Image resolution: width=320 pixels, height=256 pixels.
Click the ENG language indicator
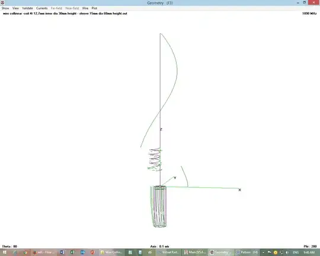pos(296,252)
